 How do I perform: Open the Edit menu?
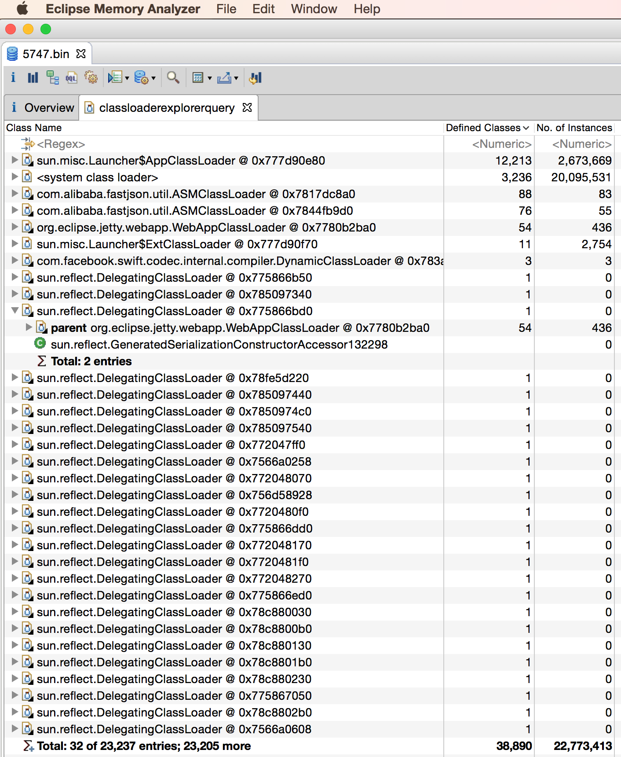click(x=263, y=9)
